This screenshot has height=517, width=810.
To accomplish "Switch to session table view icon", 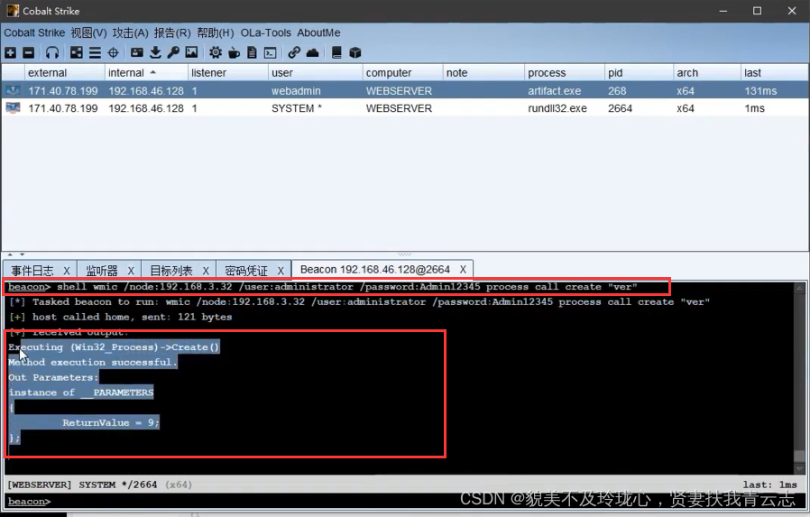I will coord(95,52).
